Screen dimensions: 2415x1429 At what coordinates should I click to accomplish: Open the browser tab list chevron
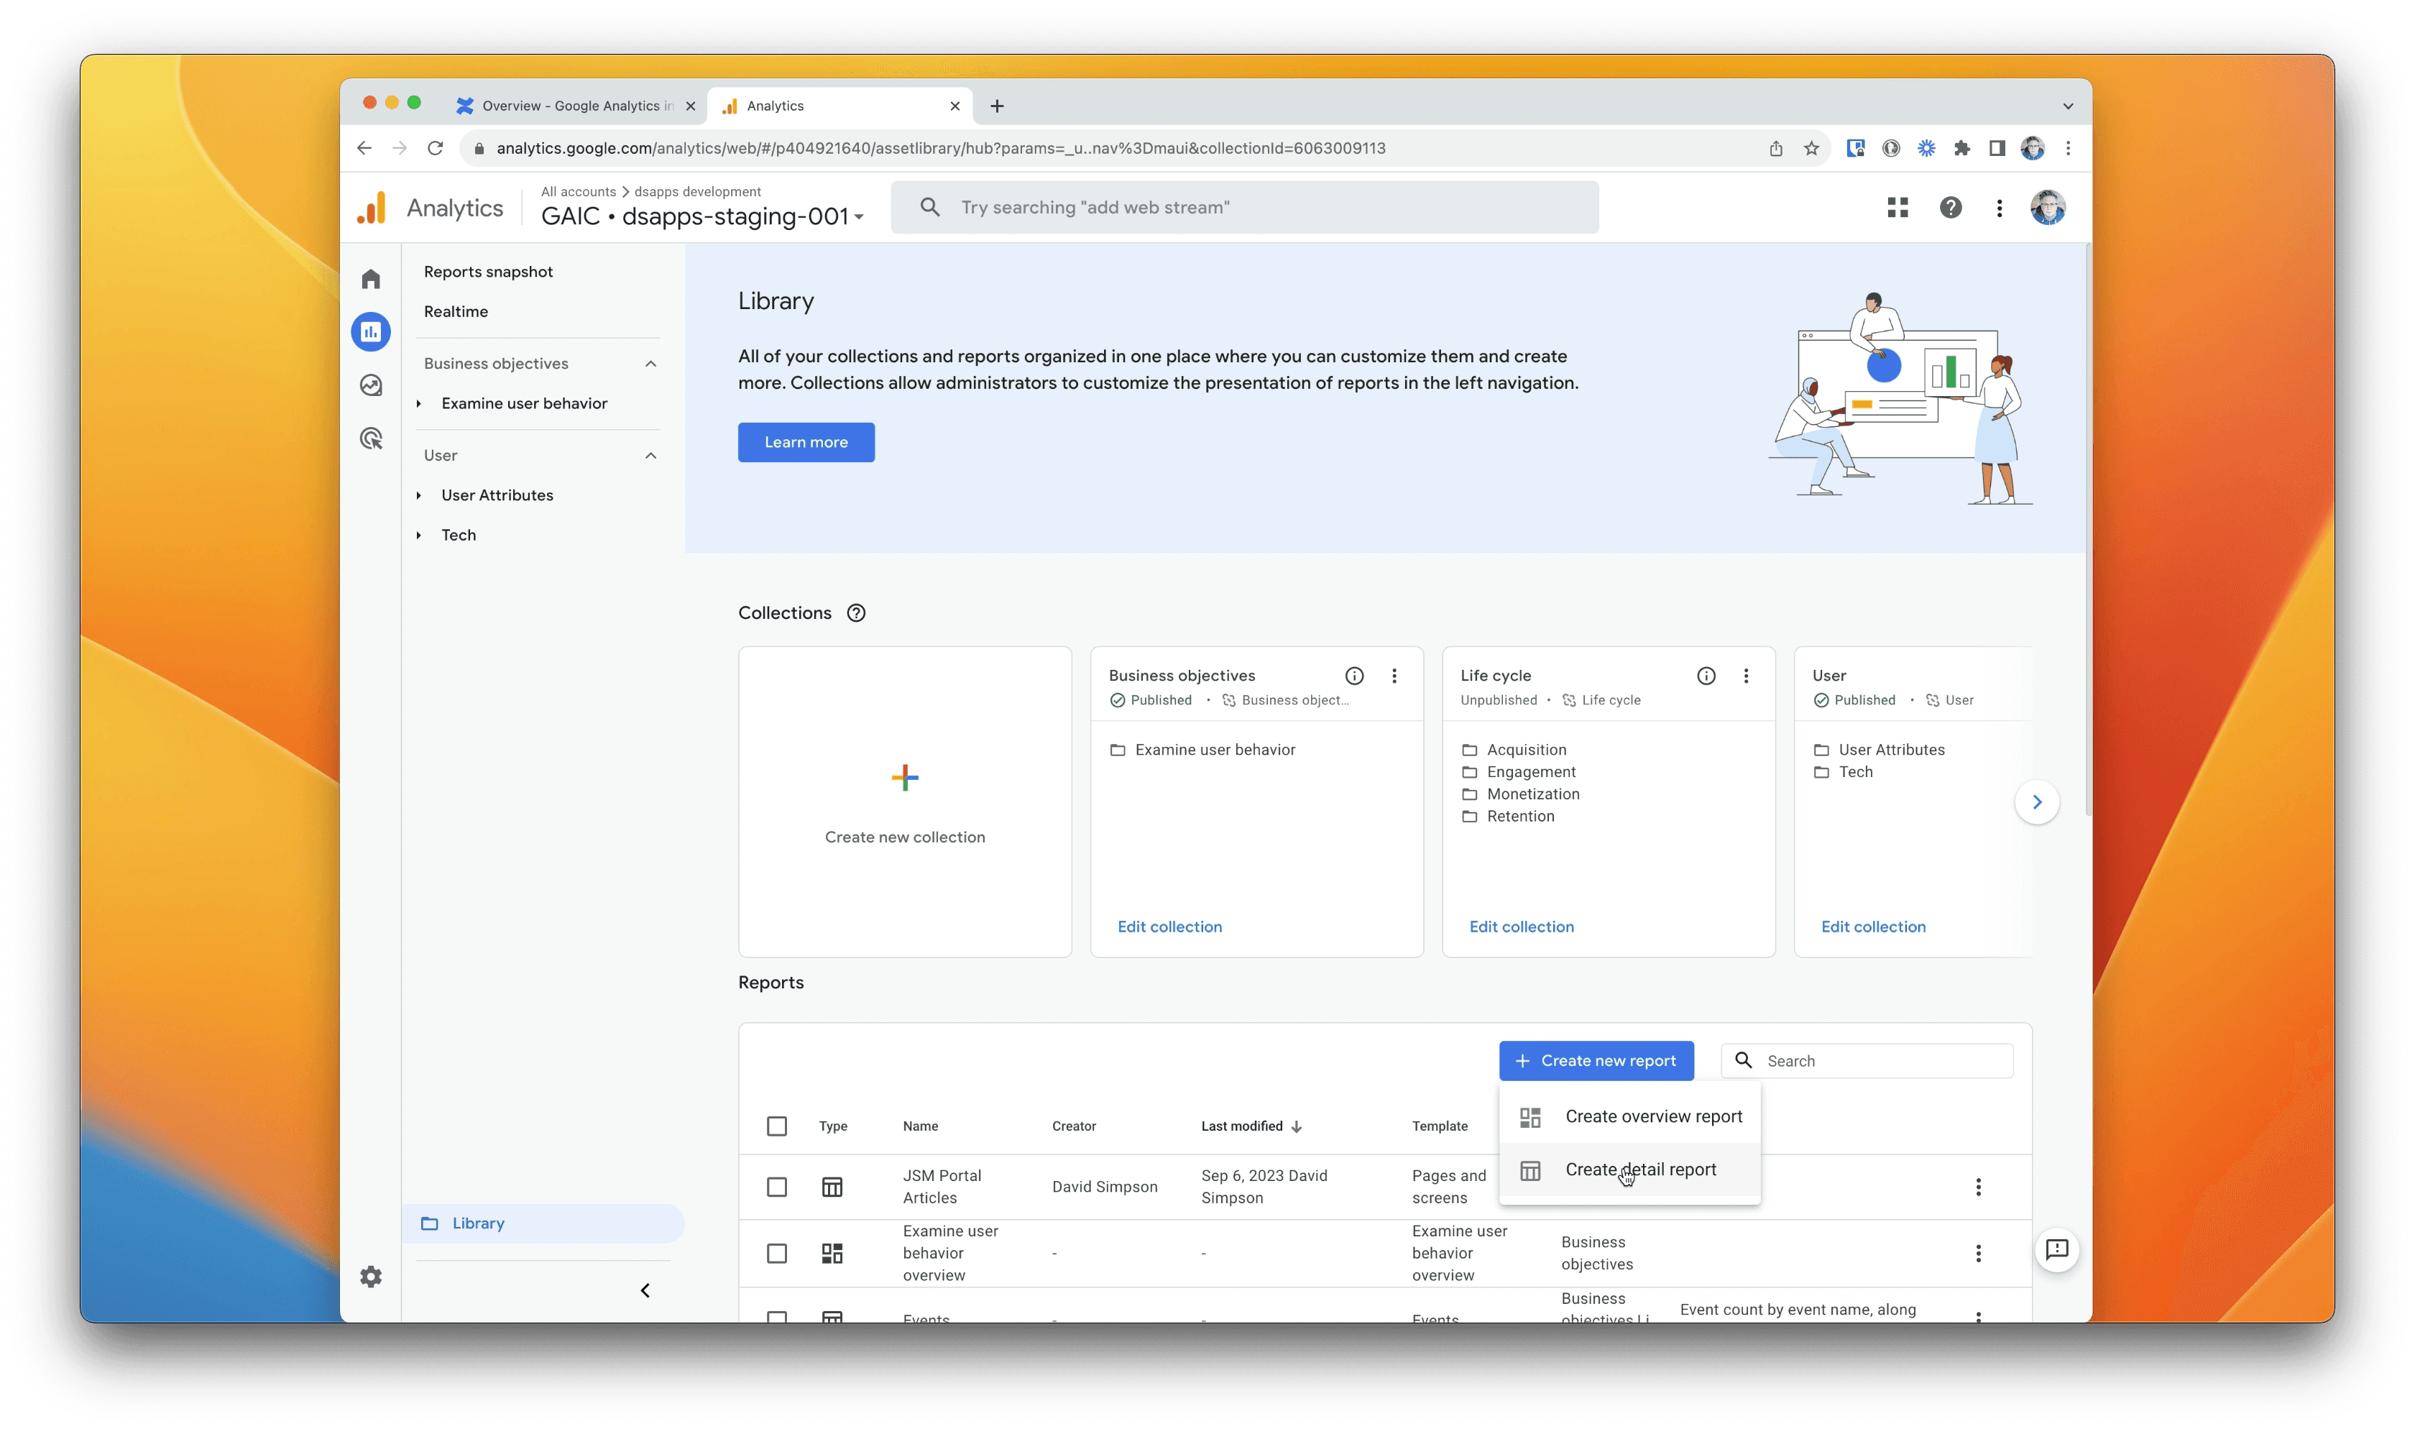pyautogui.click(x=2068, y=106)
